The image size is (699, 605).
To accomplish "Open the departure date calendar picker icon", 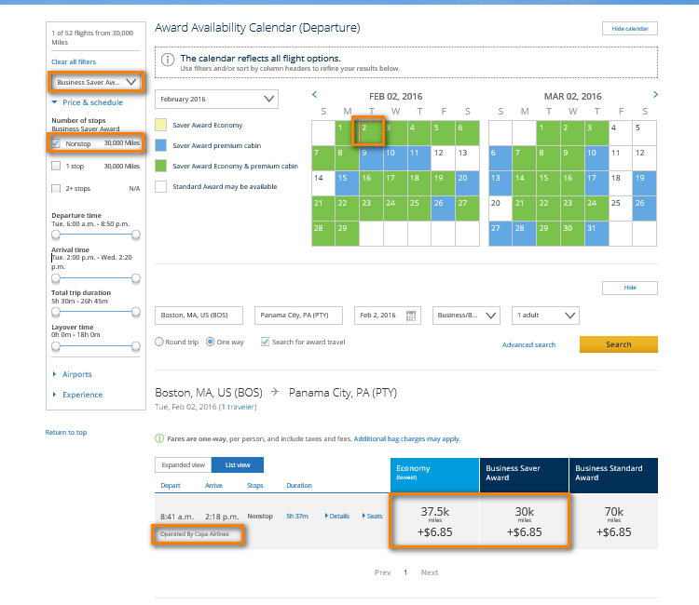I will [x=412, y=316].
